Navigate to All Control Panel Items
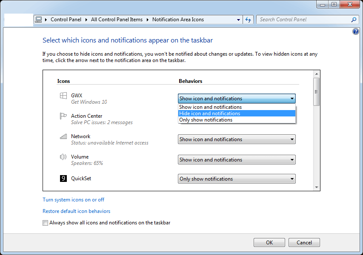363x255 pixels. tap(116, 19)
